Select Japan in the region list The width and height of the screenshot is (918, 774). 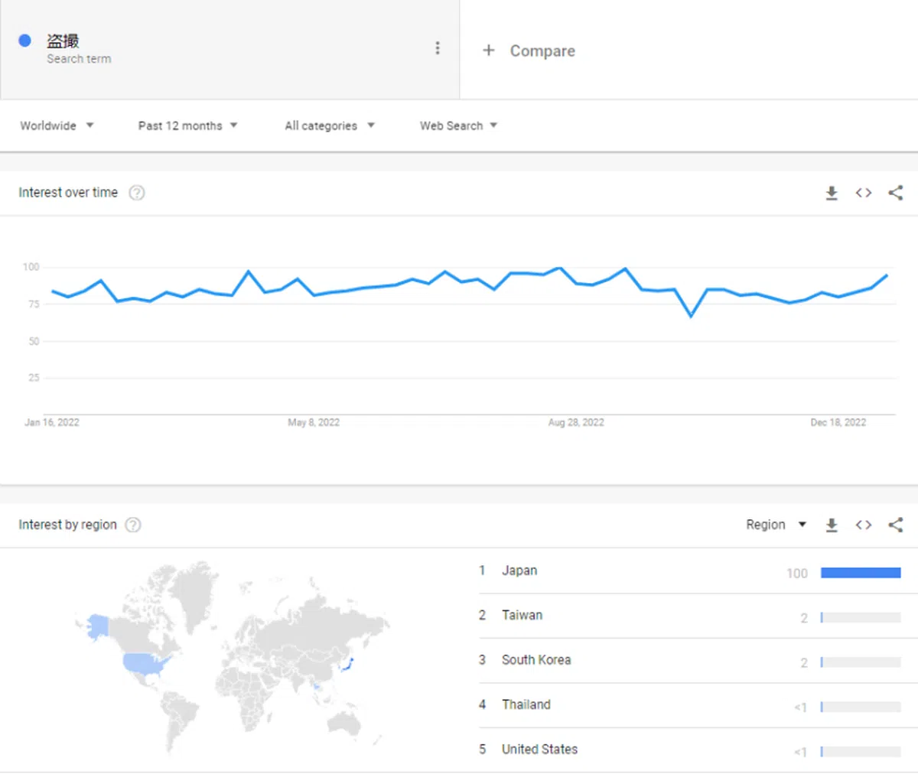tap(519, 571)
